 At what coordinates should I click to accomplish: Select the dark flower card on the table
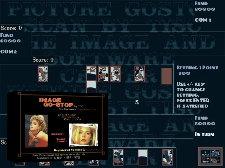point(103,74)
